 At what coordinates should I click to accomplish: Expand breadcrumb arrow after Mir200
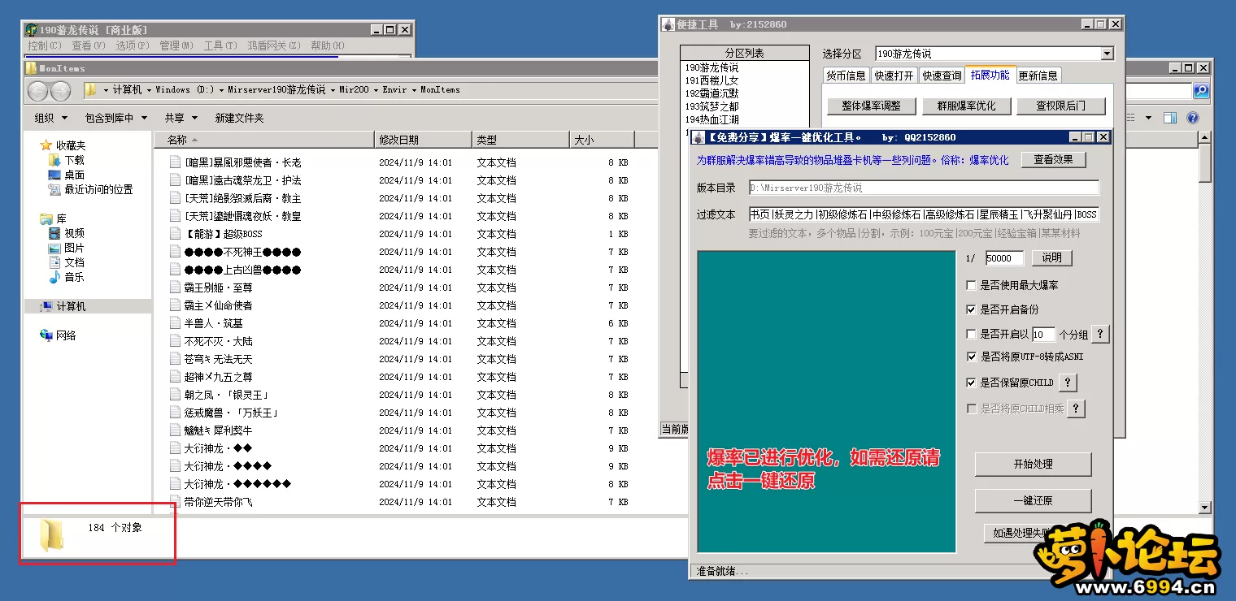(x=375, y=90)
